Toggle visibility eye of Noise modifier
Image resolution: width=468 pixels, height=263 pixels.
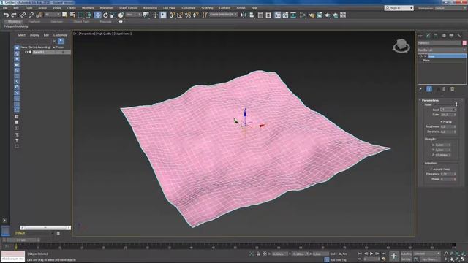pyautogui.click(x=421, y=56)
